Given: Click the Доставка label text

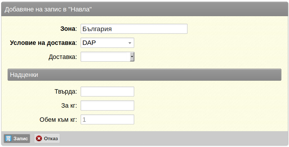Looking at the screenshot, I should pos(63,57).
